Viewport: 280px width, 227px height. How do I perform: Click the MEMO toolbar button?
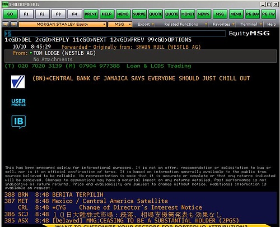pos(123,14)
